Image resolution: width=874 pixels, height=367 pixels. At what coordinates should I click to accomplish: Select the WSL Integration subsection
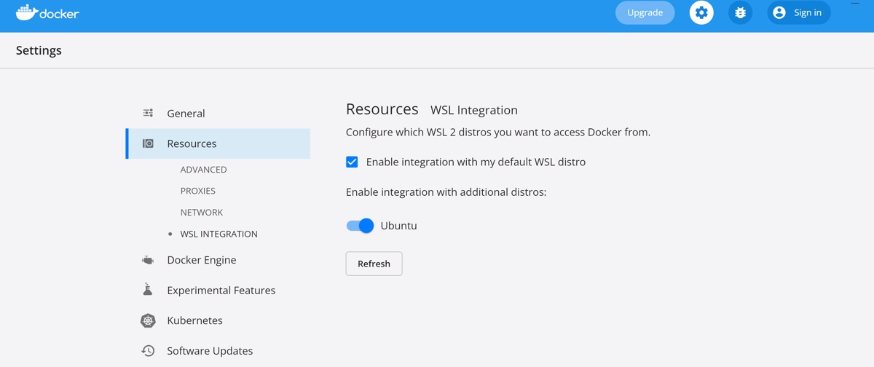point(219,234)
